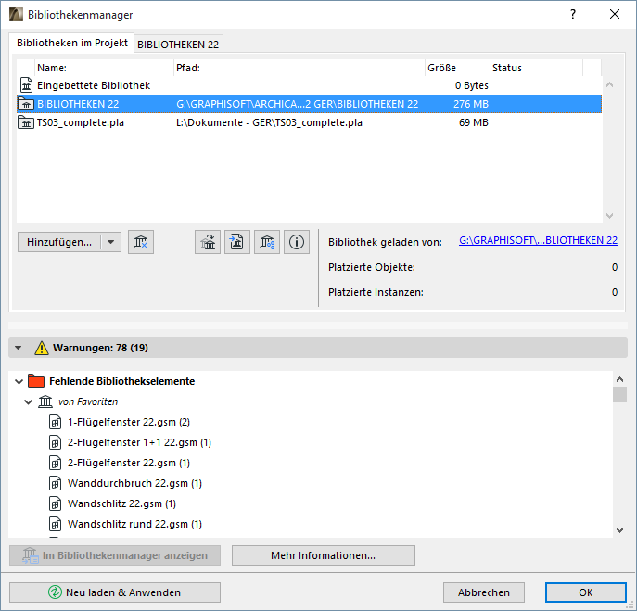The image size is (637, 611).
Task: Select the 2-Flügelfenster 22.gsm (1) item
Action: [x=129, y=463]
